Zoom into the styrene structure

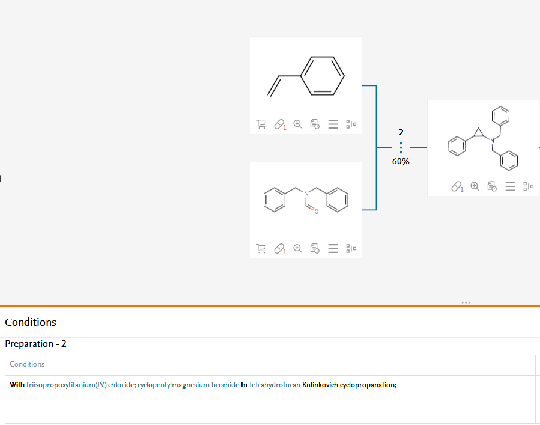[297, 124]
